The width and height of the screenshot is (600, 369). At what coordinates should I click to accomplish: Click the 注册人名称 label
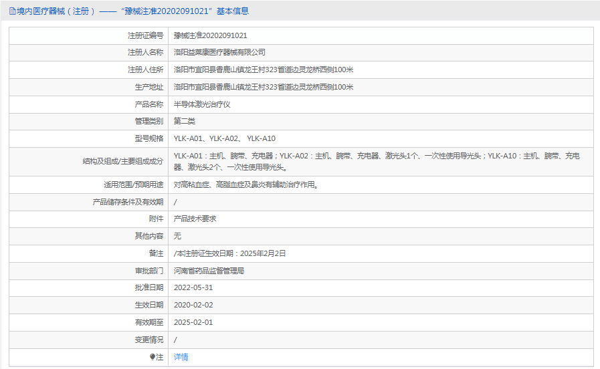pos(145,52)
